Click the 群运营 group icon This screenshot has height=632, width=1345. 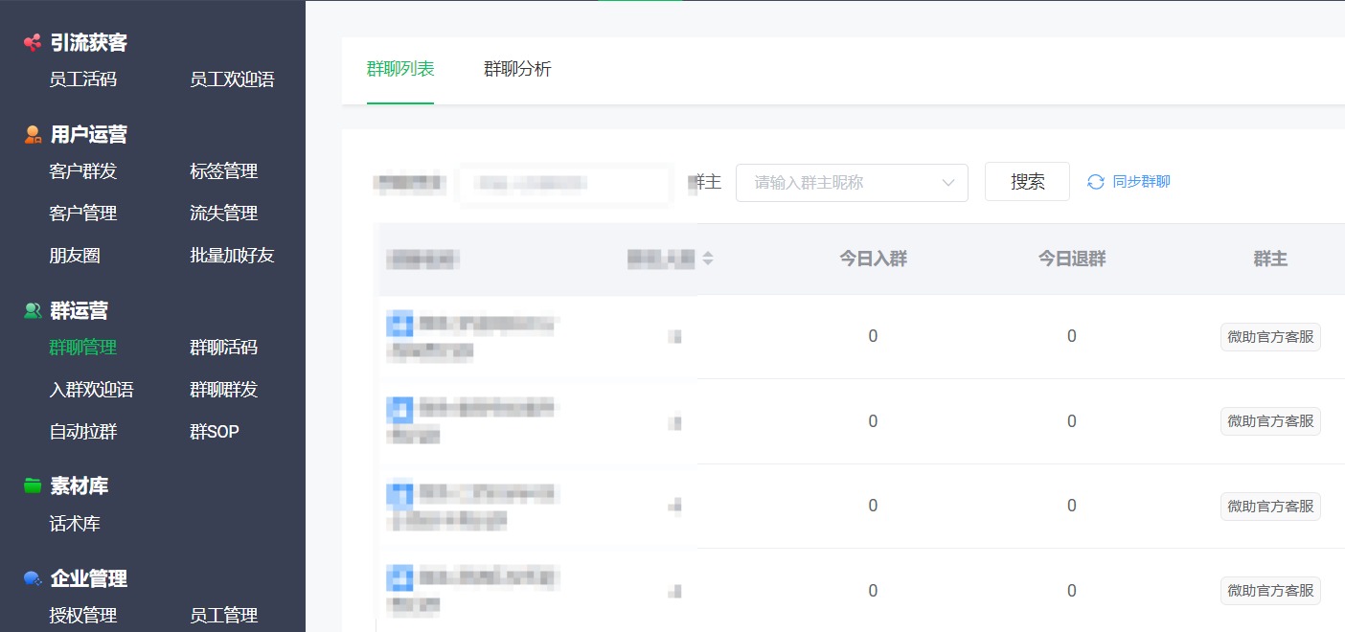tap(33, 310)
